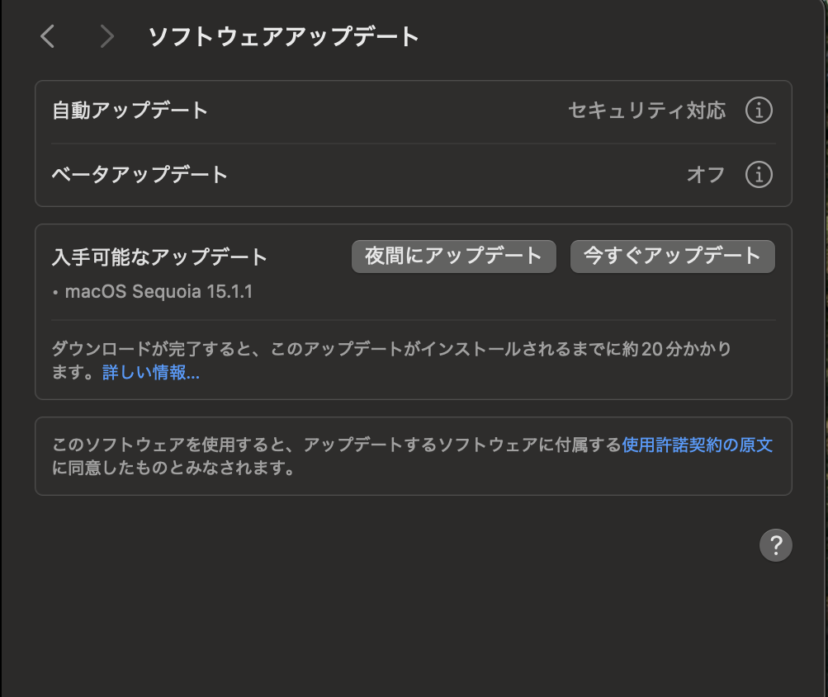Click the ソフトウェアアップデート page title
Screen dimensions: 828x697
(x=283, y=36)
